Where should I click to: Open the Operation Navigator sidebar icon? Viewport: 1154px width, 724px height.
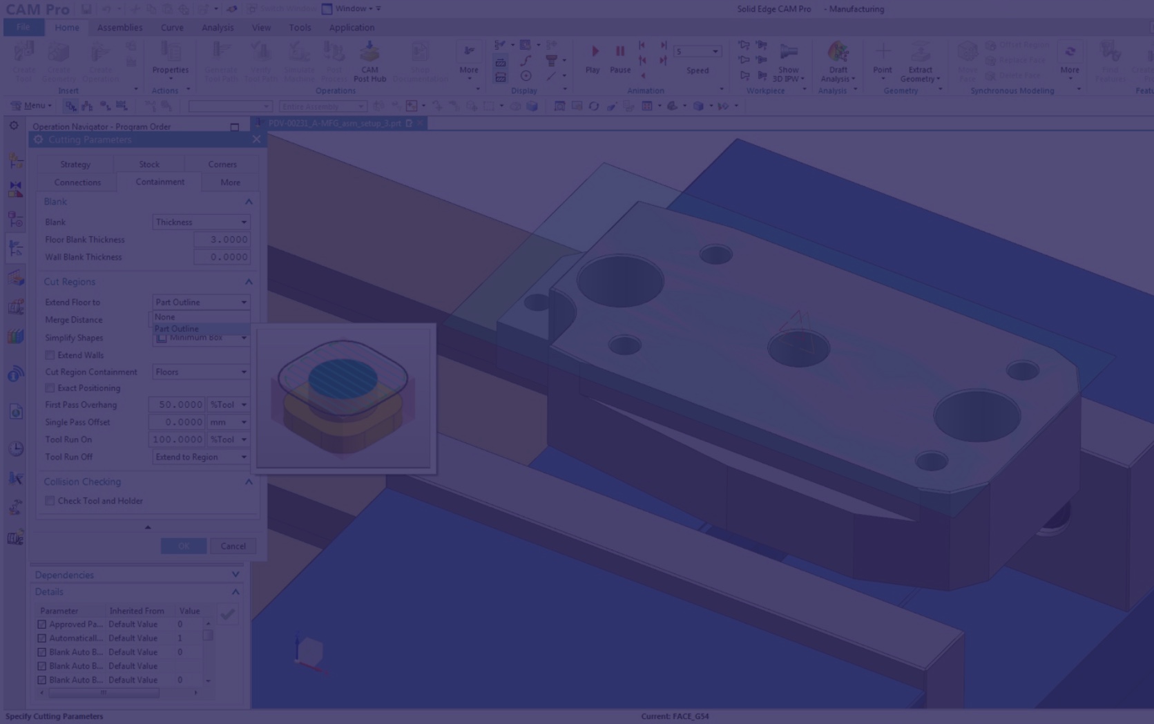pos(15,248)
